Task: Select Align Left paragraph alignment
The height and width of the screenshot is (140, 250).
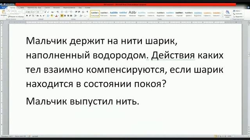Action: 62,16
